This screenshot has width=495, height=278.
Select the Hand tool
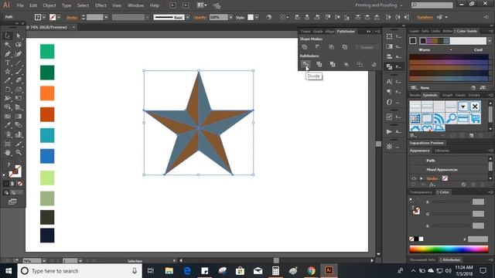pos(8,153)
